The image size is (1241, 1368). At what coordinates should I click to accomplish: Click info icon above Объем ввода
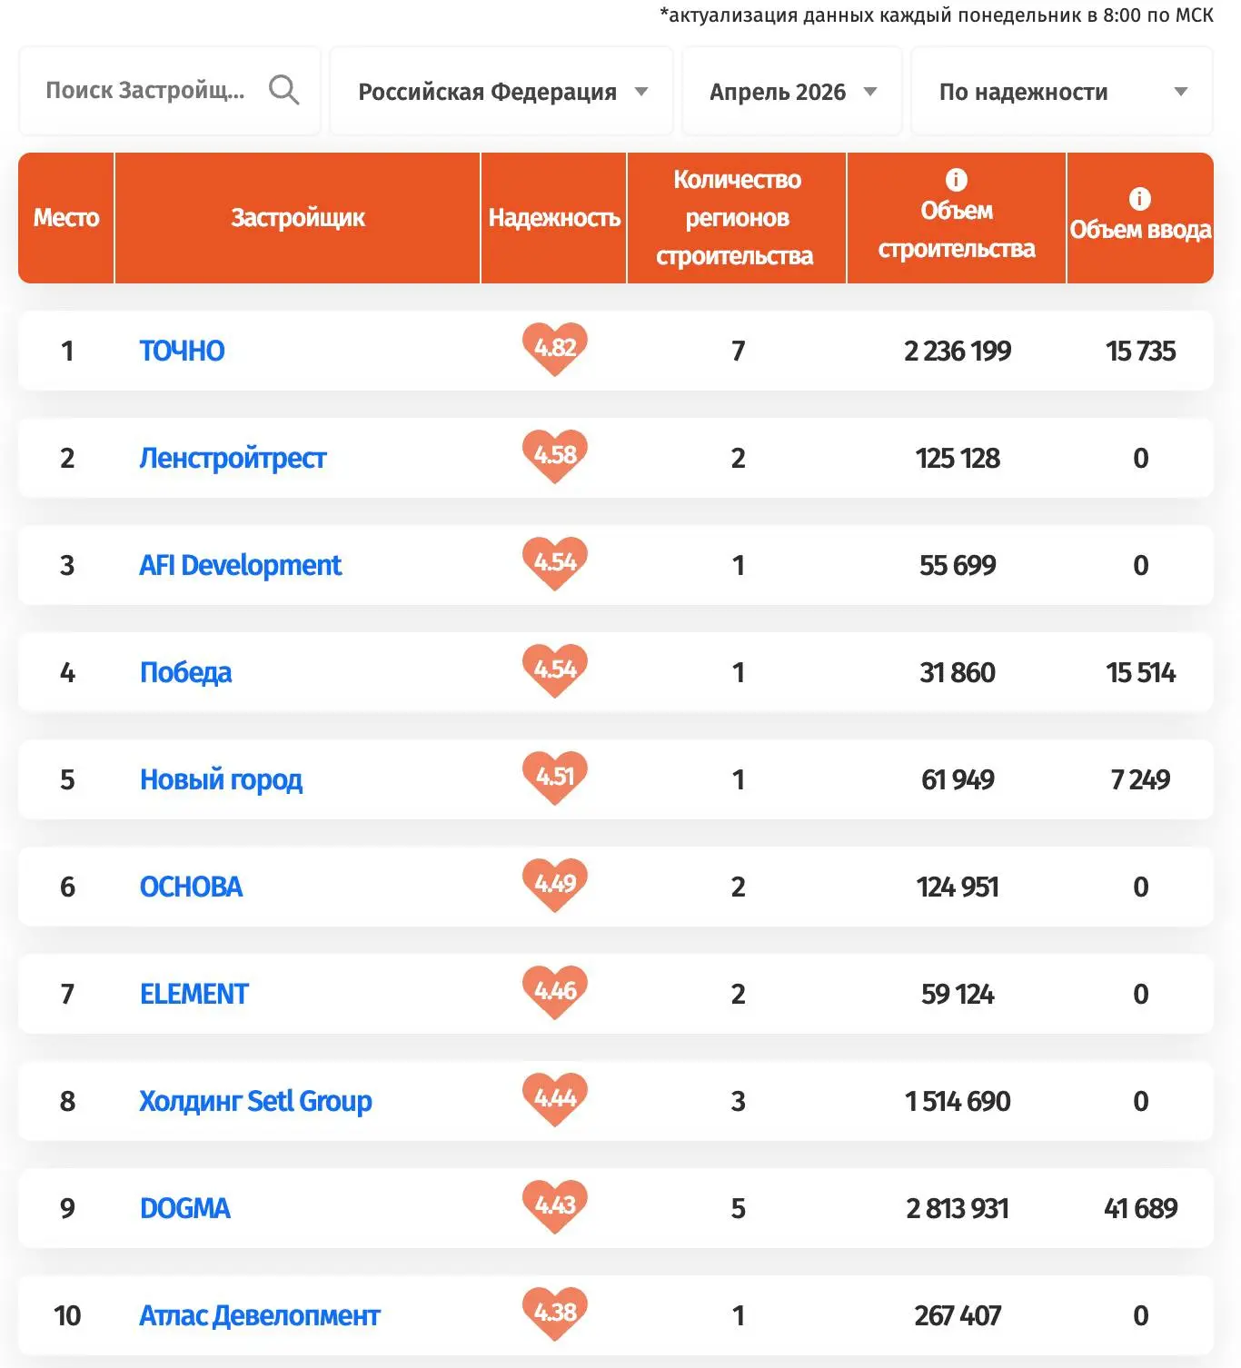pos(1139,198)
